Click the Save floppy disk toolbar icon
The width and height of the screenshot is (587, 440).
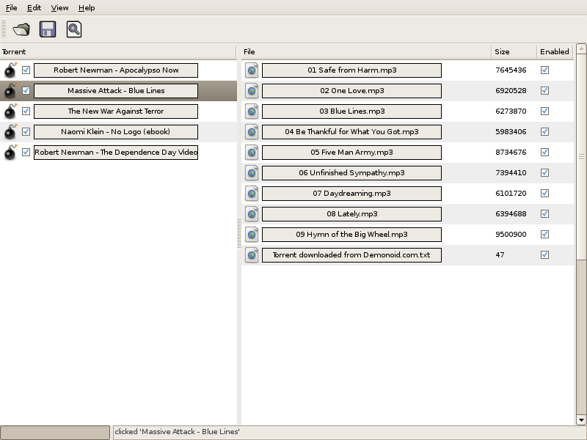coord(48,29)
